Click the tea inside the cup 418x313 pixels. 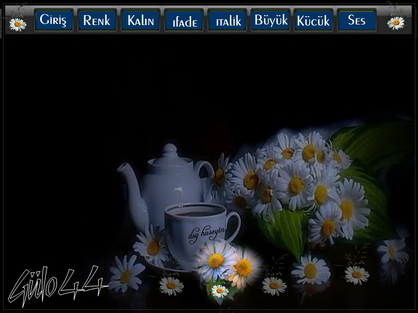[193, 212]
